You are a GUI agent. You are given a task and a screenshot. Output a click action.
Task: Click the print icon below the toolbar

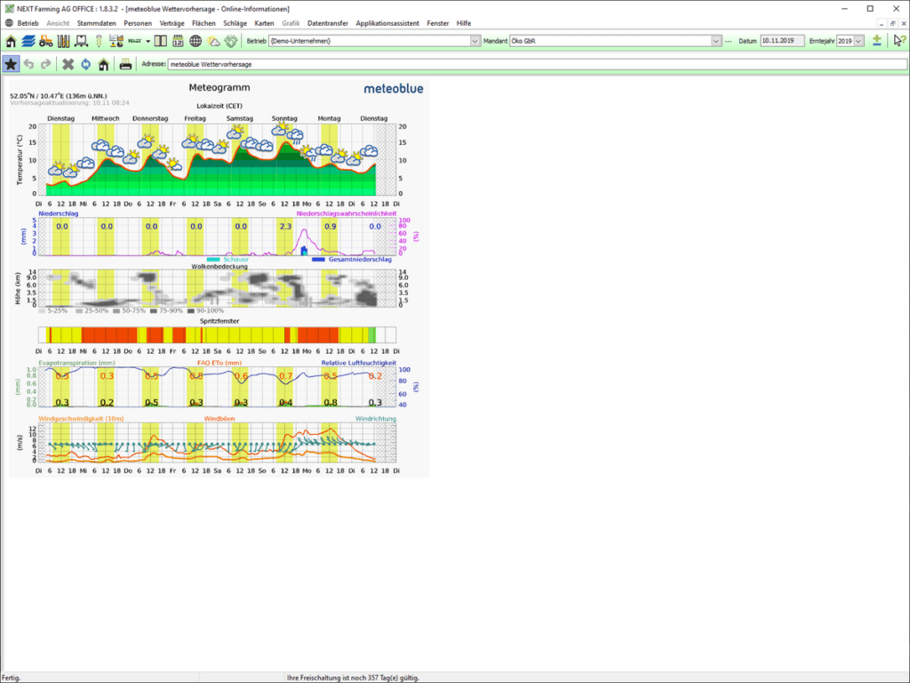tap(125, 64)
